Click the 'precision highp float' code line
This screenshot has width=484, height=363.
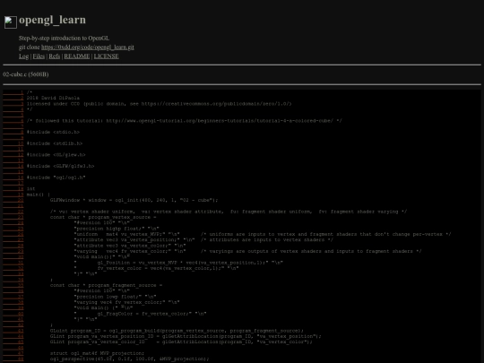117,229
